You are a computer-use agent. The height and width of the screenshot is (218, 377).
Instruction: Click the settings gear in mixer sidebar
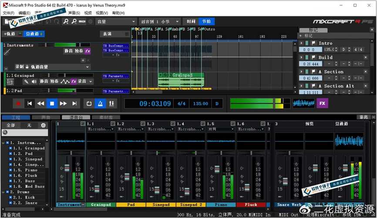[43, 126]
